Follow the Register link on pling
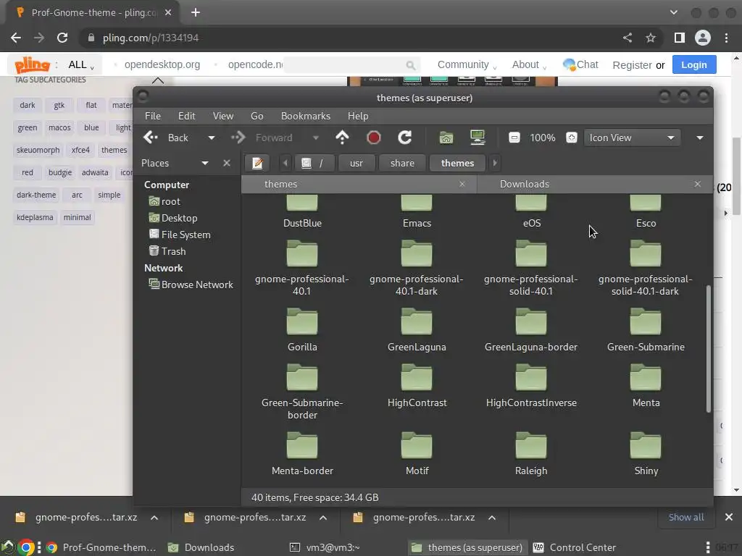742x556 pixels. pos(632,64)
